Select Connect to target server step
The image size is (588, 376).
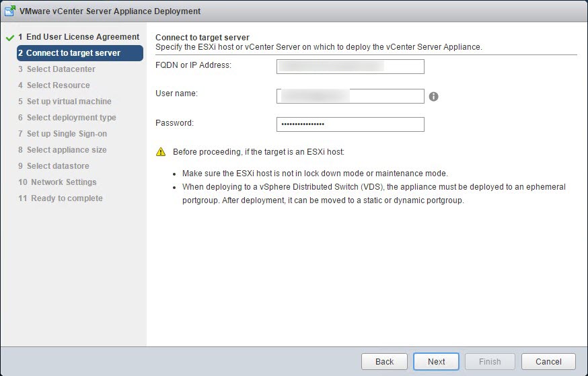pyautogui.click(x=80, y=53)
